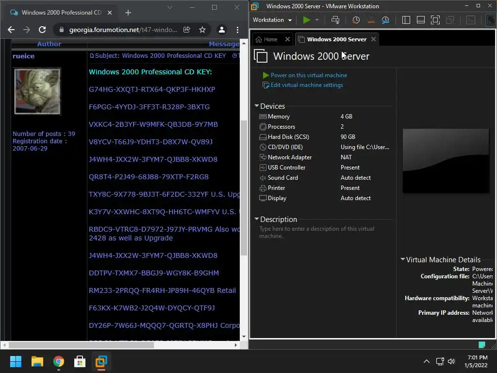Select the Display device
This screenshot has height=373, width=497.
(x=325, y=198)
